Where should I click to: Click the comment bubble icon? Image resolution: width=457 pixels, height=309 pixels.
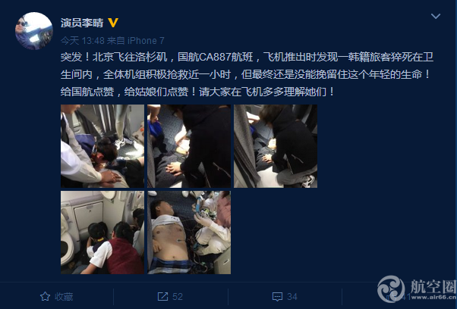pyautogui.click(x=277, y=297)
